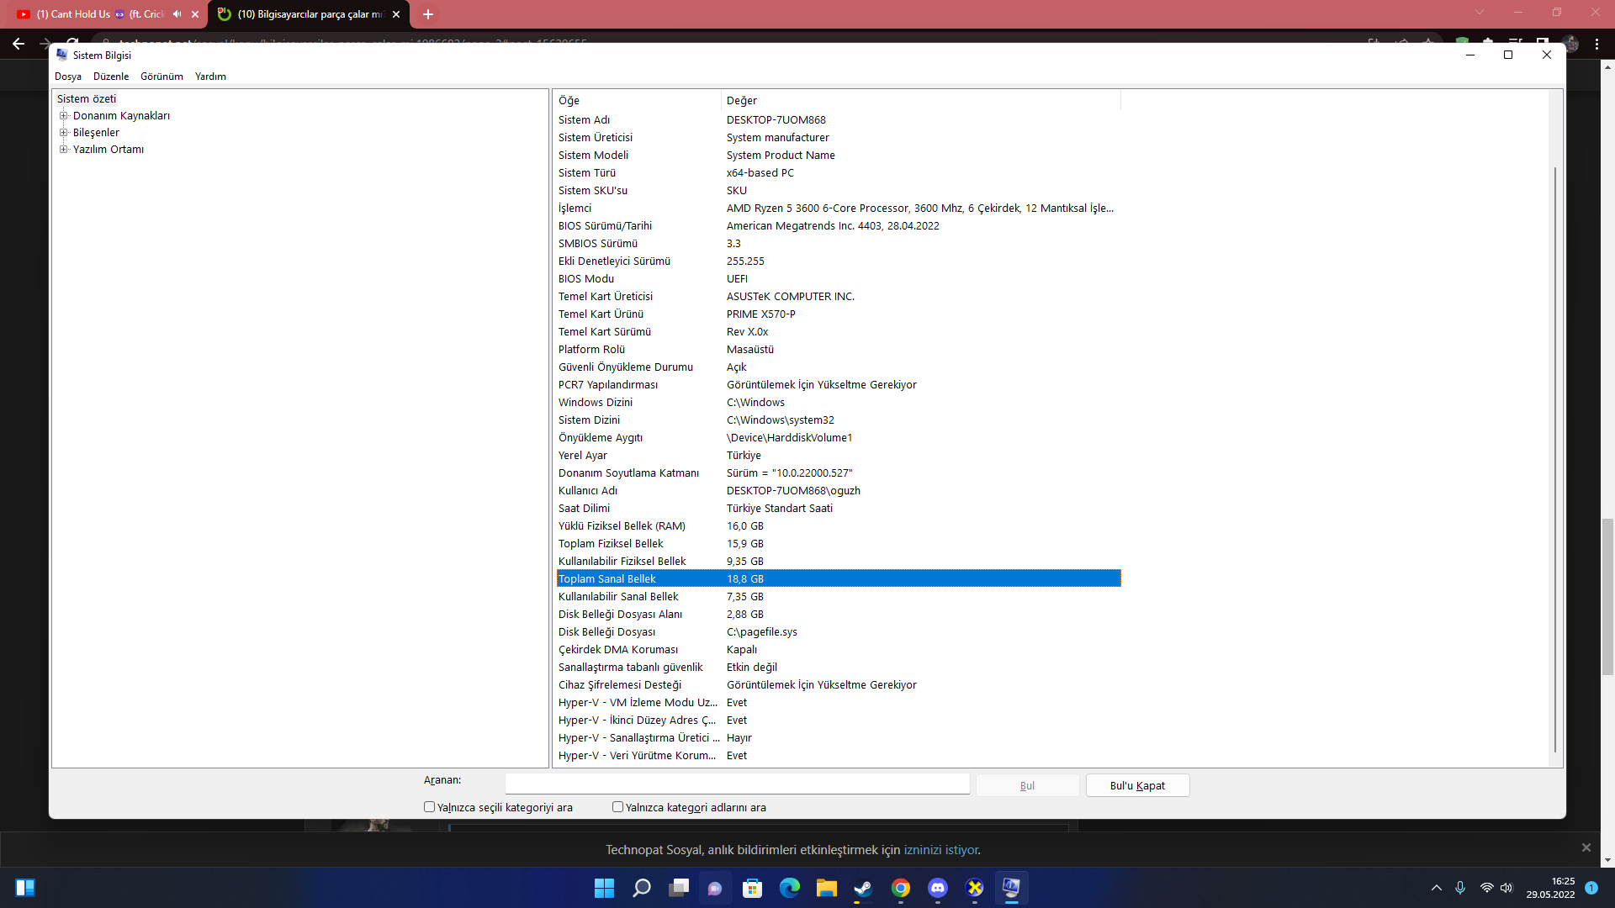Expand the Bileşenler tree node
The width and height of the screenshot is (1615, 908).
point(64,133)
